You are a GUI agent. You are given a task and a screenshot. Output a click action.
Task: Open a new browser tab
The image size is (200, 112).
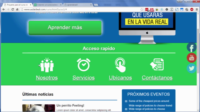[96, 5]
